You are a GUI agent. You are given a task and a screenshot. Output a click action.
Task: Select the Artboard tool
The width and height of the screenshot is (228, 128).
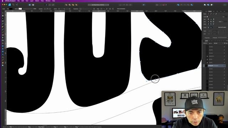click(x=3, y=16)
